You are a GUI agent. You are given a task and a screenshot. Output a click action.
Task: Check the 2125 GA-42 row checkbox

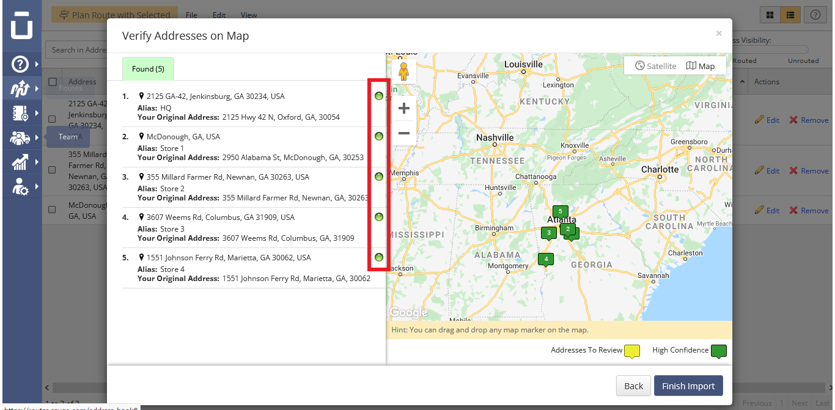point(53,119)
